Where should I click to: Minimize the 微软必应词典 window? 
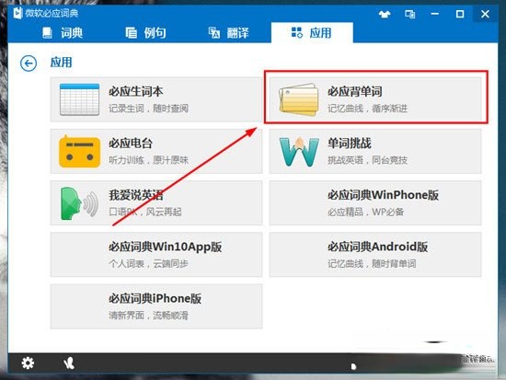click(435, 14)
